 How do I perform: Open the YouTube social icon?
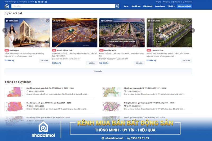pyautogui.click(x=39, y=2)
